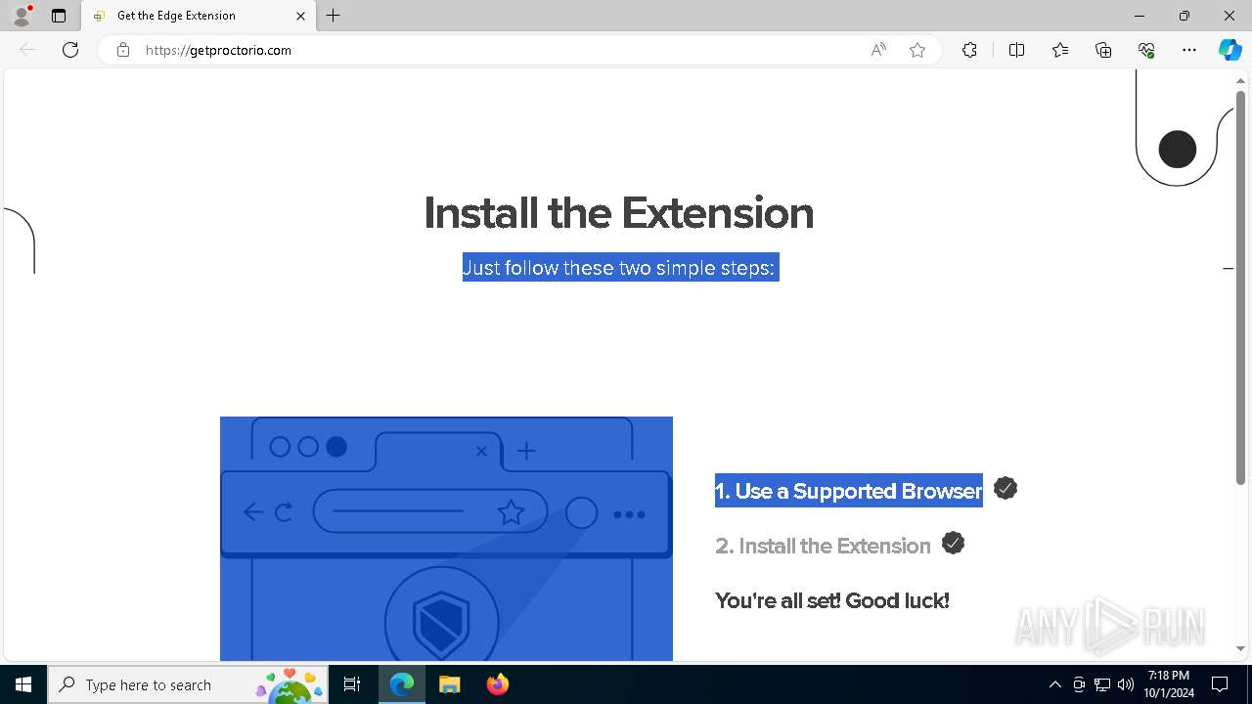Open Firefox from the taskbar
The height and width of the screenshot is (704, 1252).
tap(498, 684)
